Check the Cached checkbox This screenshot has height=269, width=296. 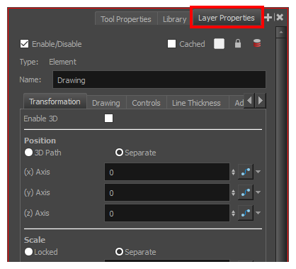coord(171,44)
